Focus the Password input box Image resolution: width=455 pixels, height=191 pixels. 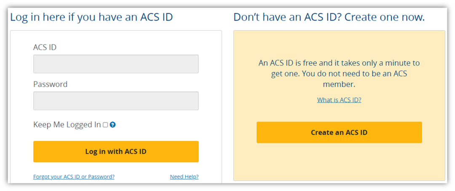pos(116,101)
